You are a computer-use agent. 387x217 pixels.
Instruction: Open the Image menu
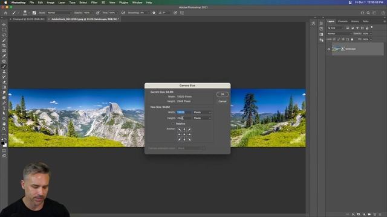[x=50, y=2]
